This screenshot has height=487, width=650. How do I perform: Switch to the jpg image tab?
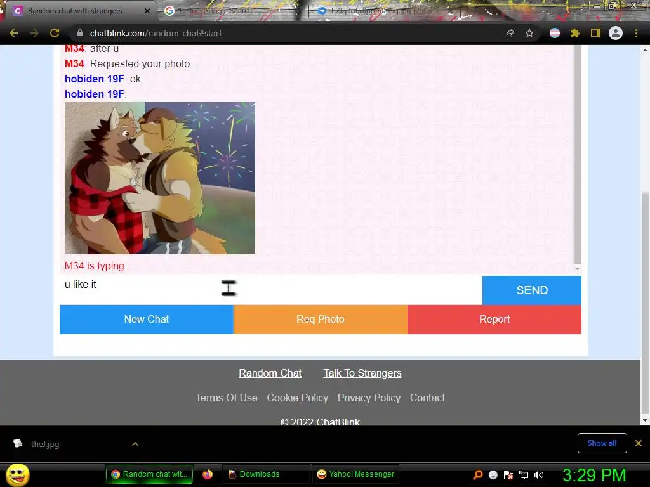[382, 11]
